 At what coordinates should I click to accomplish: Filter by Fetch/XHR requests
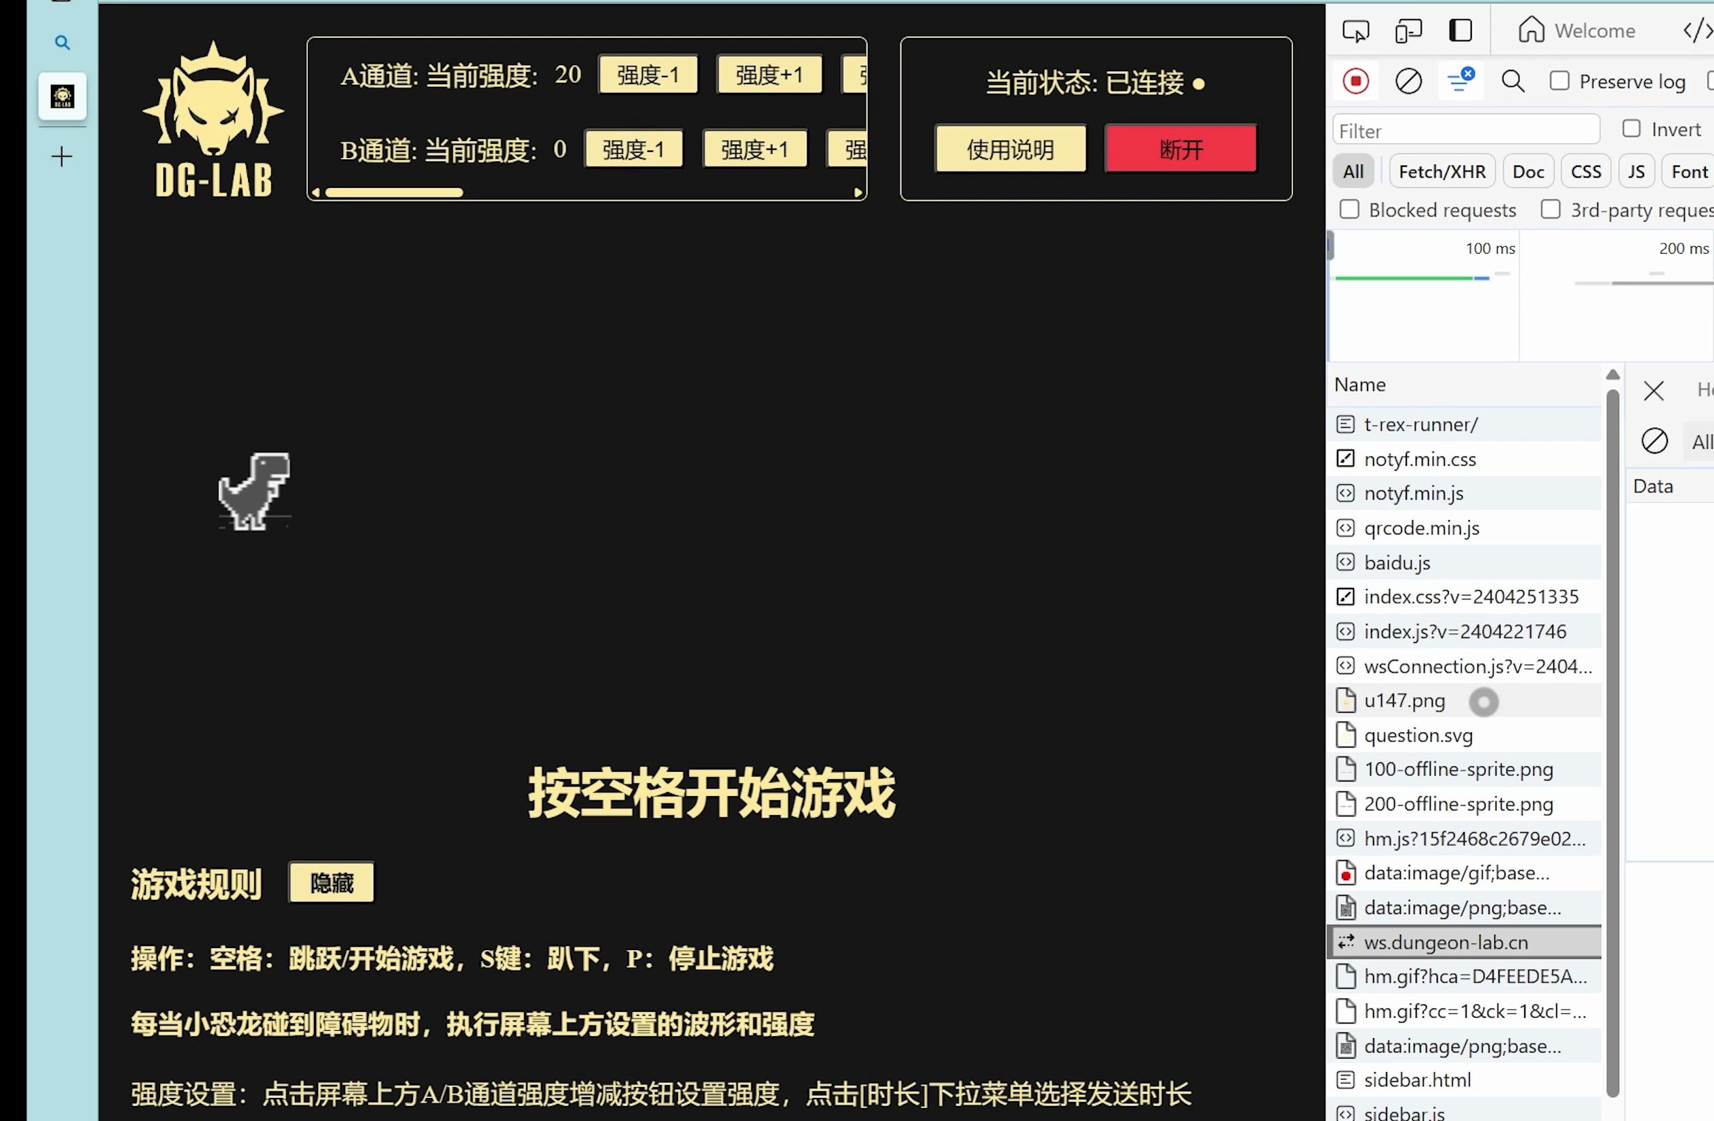tap(1441, 172)
